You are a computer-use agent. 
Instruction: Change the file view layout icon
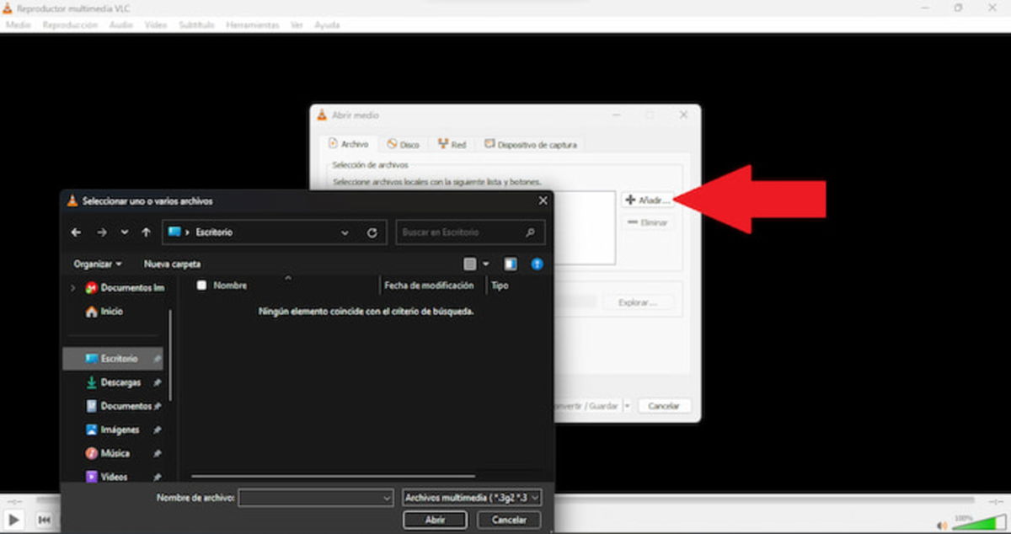[x=470, y=264]
